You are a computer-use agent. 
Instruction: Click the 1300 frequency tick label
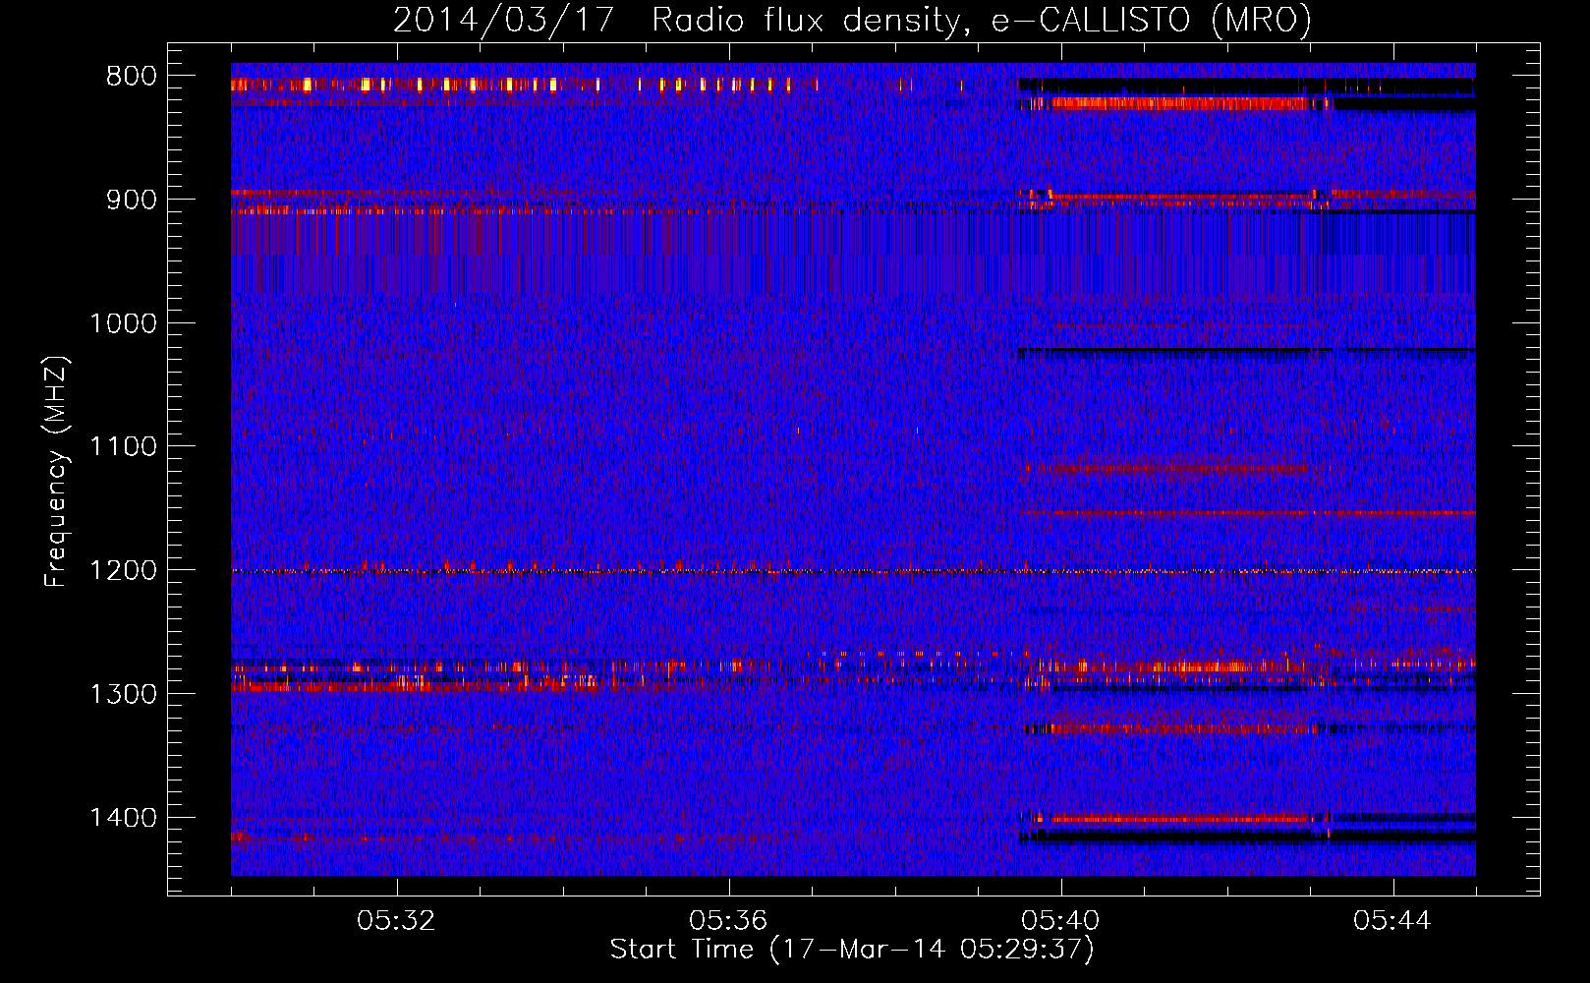tap(123, 695)
